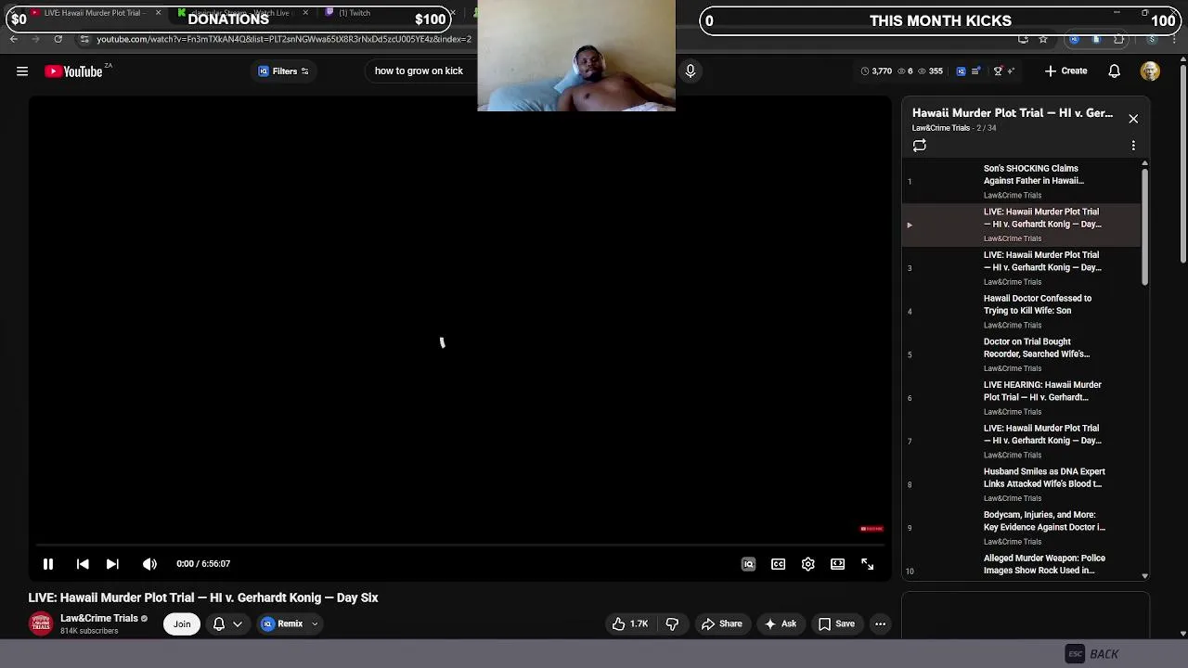Open the YouTube hamburger guide menu
1188x668 pixels.
pyautogui.click(x=22, y=71)
